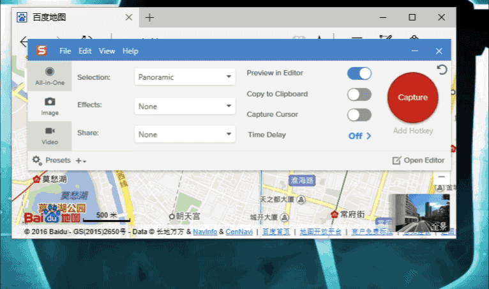Open the Help menu
Screen dimensions: 489x289
pyautogui.click(x=130, y=51)
